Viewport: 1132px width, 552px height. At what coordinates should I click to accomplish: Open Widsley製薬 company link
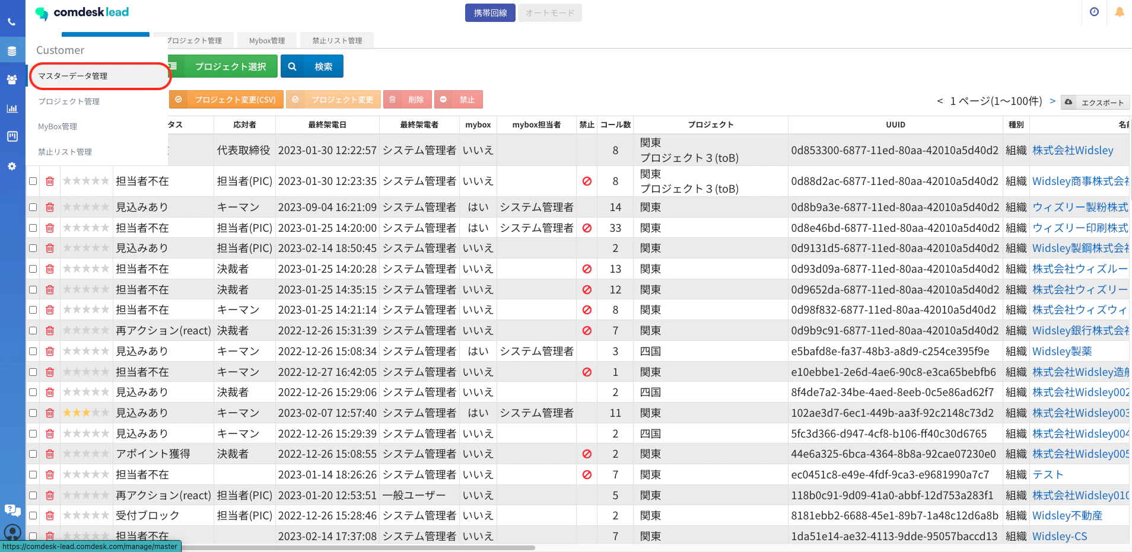1062,352
